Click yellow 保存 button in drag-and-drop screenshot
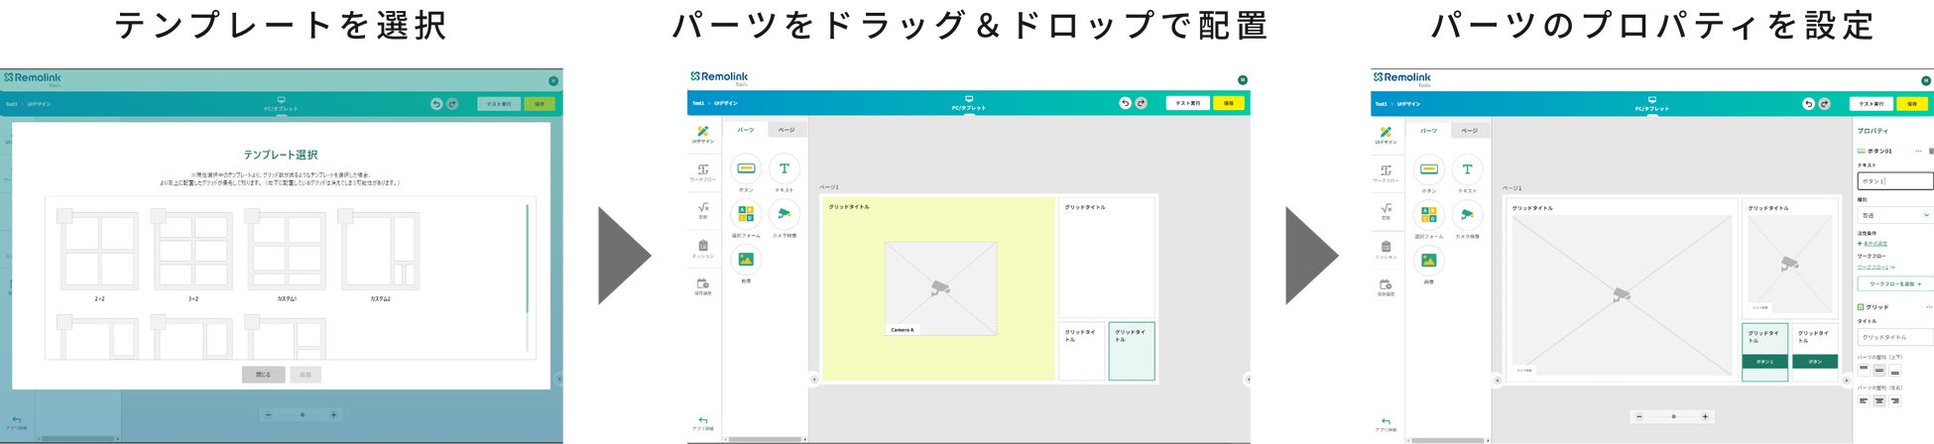This screenshot has height=444, width=1934. pyautogui.click(x=1228, y=103)
